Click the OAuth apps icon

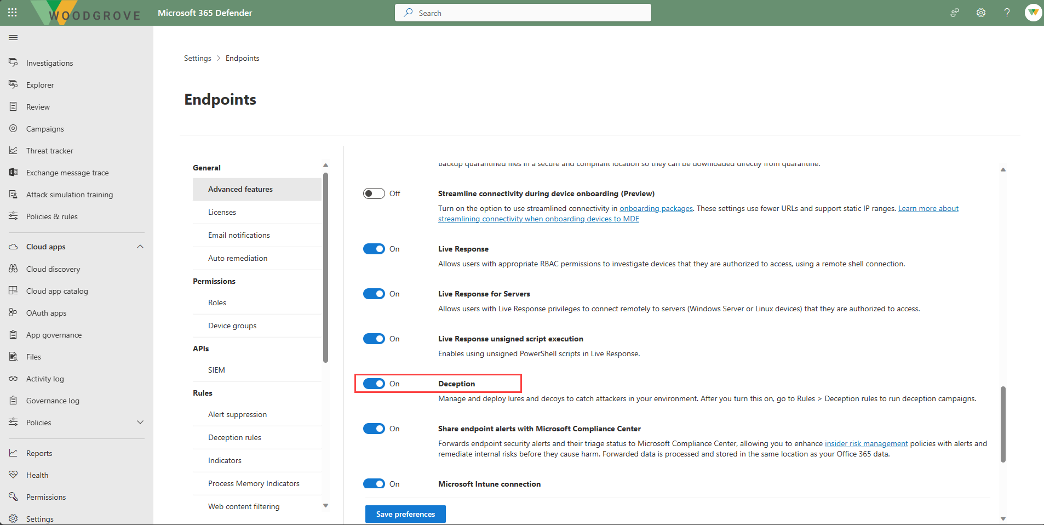13,312
